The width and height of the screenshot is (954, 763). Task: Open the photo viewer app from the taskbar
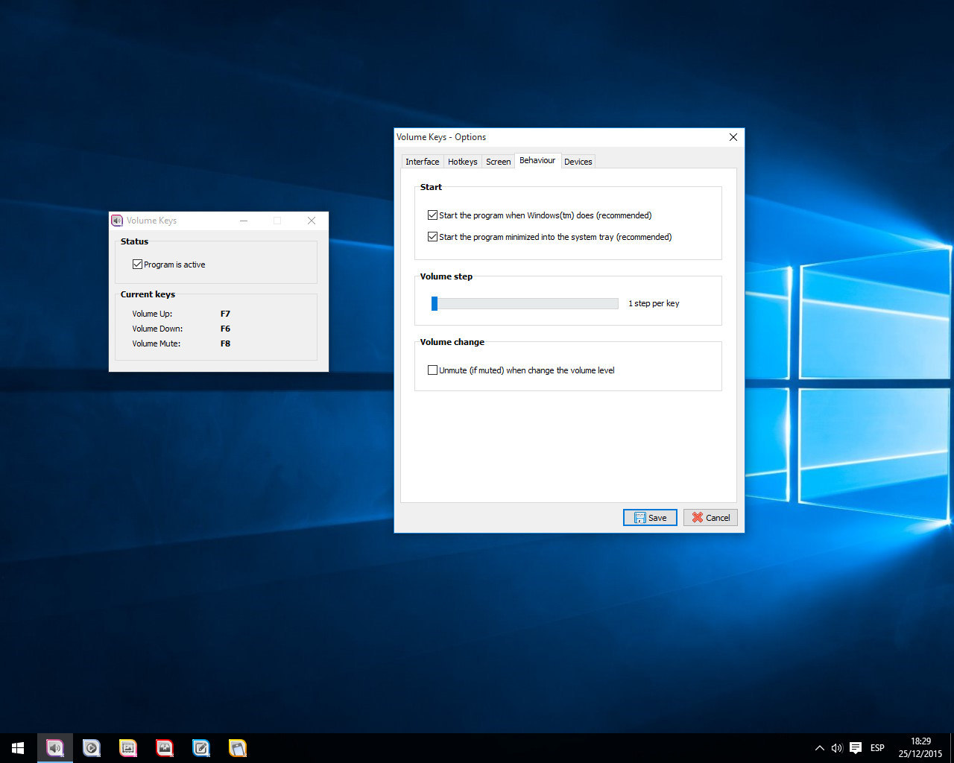click(127, 747)
